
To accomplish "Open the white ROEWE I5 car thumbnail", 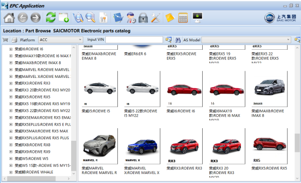I will (100, 89).
